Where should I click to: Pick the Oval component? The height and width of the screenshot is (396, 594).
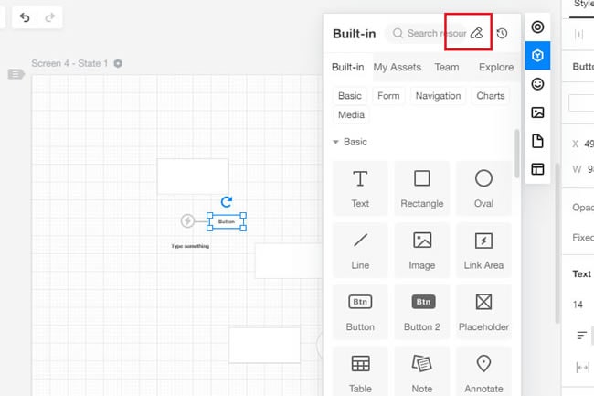(x=483, y=188)
